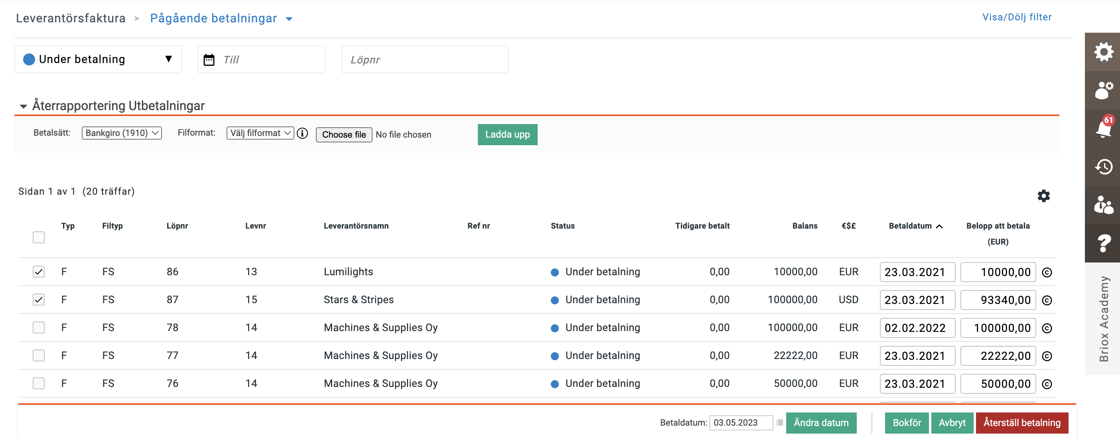
Task: Click the Bokför button
Action: 907,423
